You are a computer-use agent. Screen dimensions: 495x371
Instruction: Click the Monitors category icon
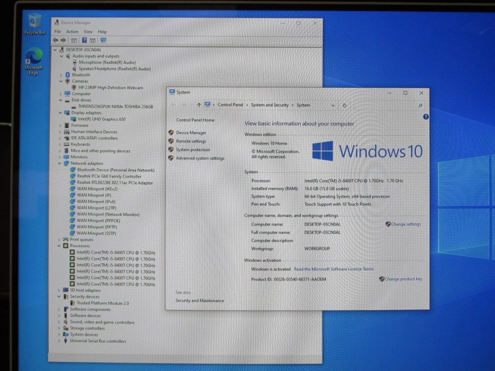(x=66, y=157)
